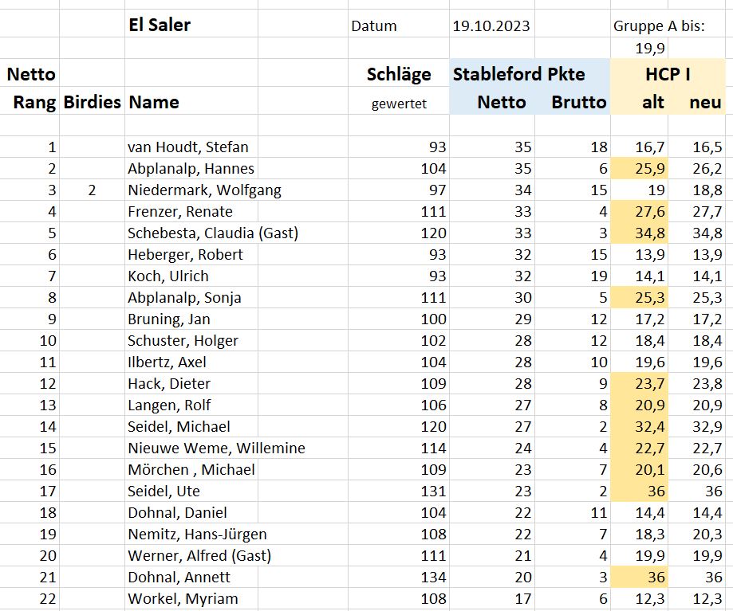Select rank 22 cell for Workel, Myriam
Image resolution: width=733 pixels, height=611 pixels.
30,598
